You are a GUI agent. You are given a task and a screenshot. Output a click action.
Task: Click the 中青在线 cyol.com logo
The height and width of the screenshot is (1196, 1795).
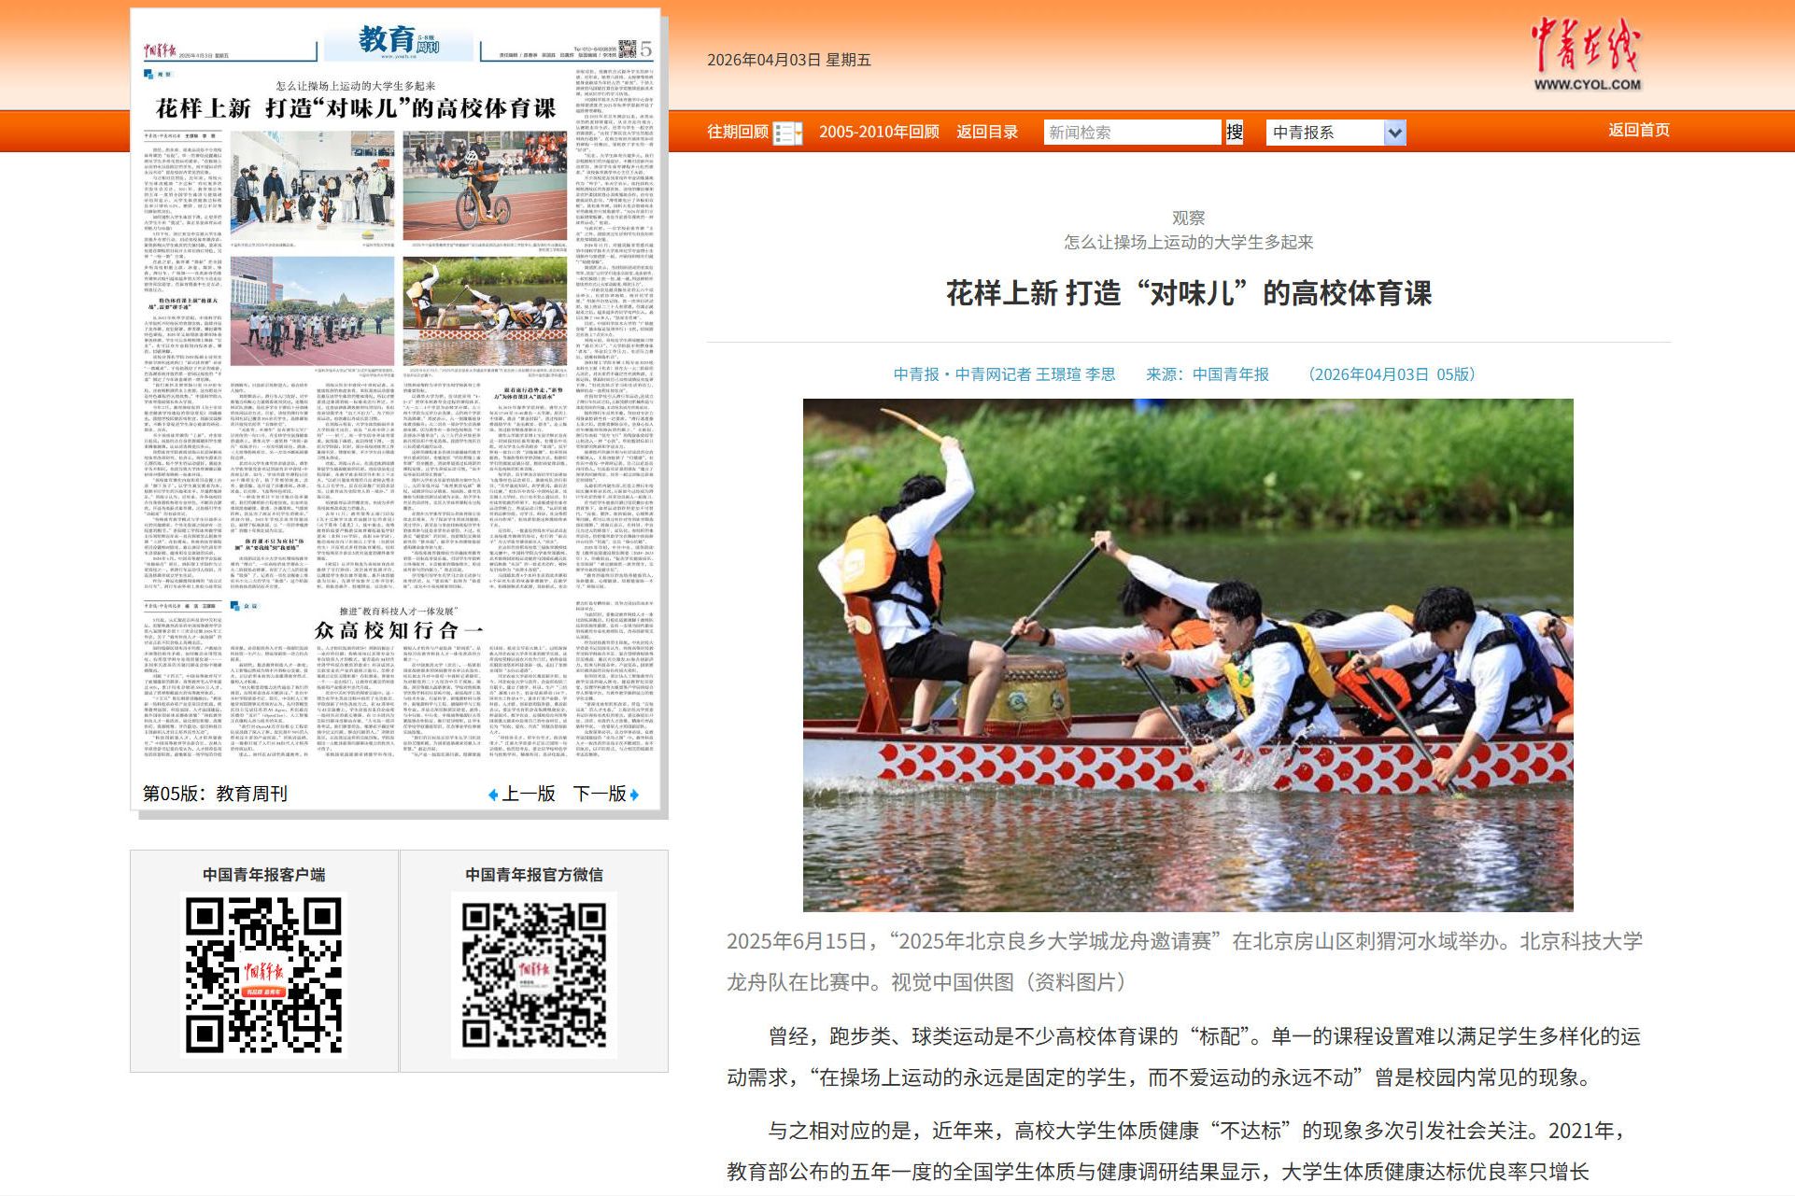[1586, 54]
